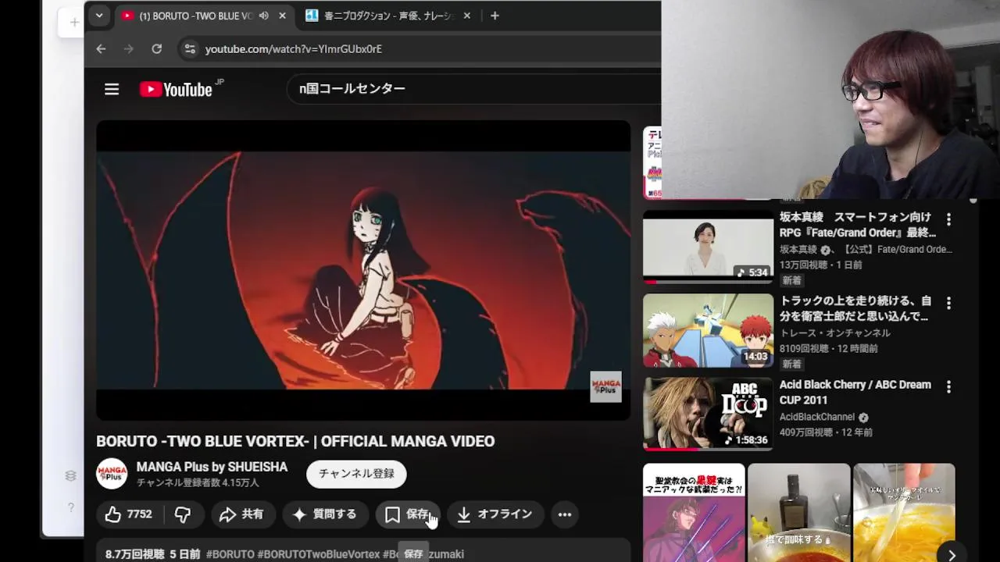Click the plus icon in background window
Viewport: 1000px width, 562px height.
click(74, 23)
